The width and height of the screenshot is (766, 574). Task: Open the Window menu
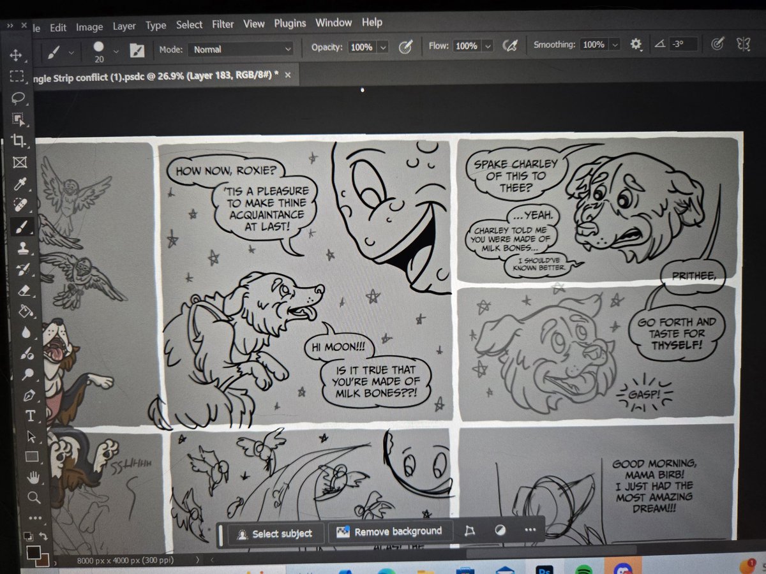pyautogui.click(x=333, y=22)
